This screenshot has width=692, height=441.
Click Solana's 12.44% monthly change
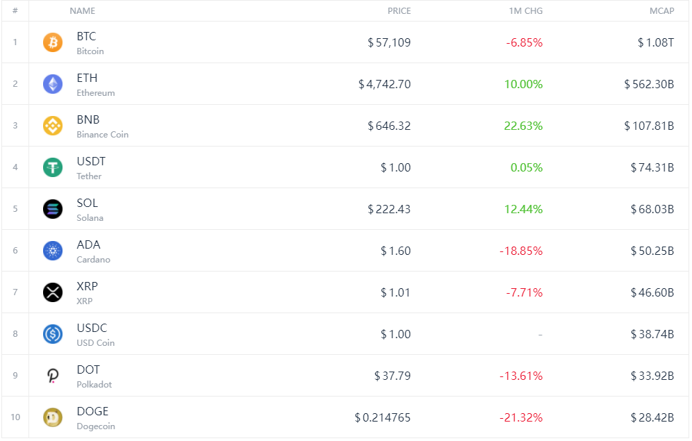pos(525,209)
